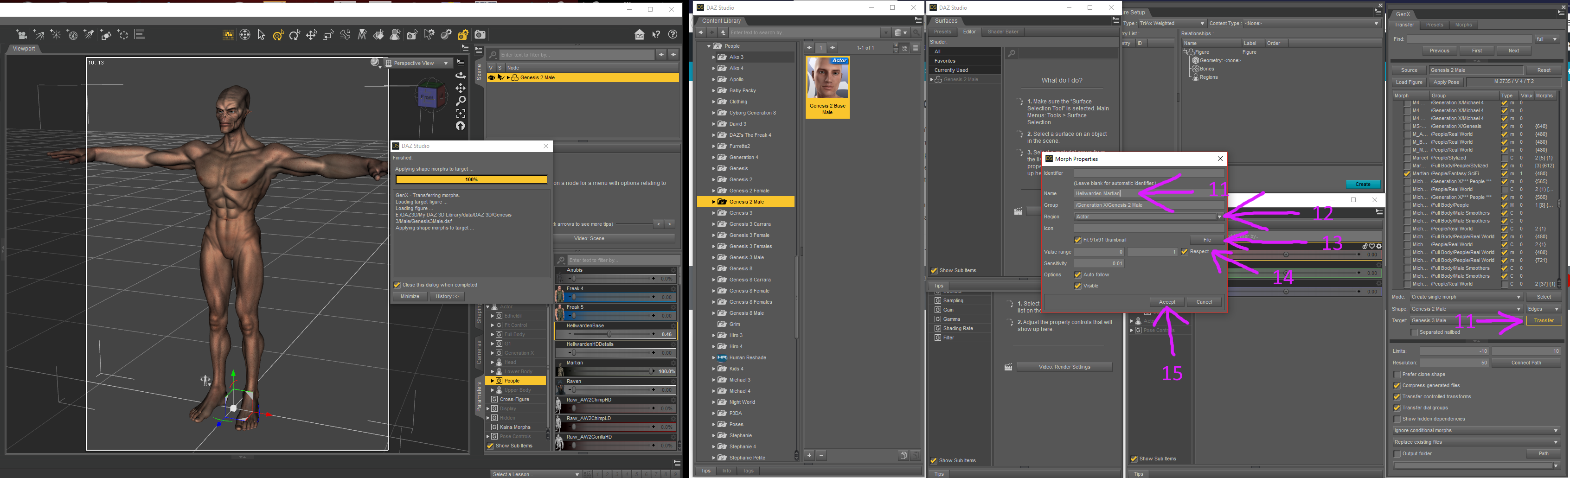
Task: Open the Help question mark icon
Action: 673,35
